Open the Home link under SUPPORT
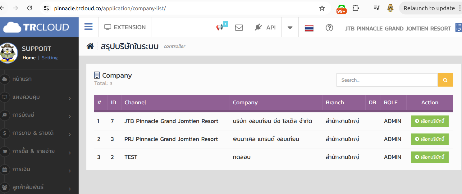Viewport: 462px width, 194px height. [x=29, y=58]
